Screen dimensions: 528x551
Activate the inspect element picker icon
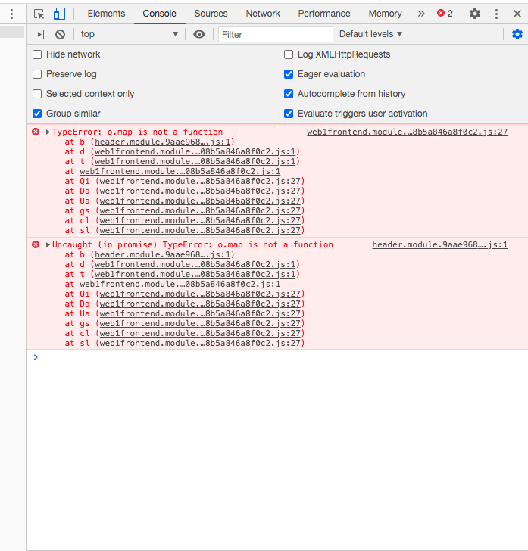pos(39,14)
